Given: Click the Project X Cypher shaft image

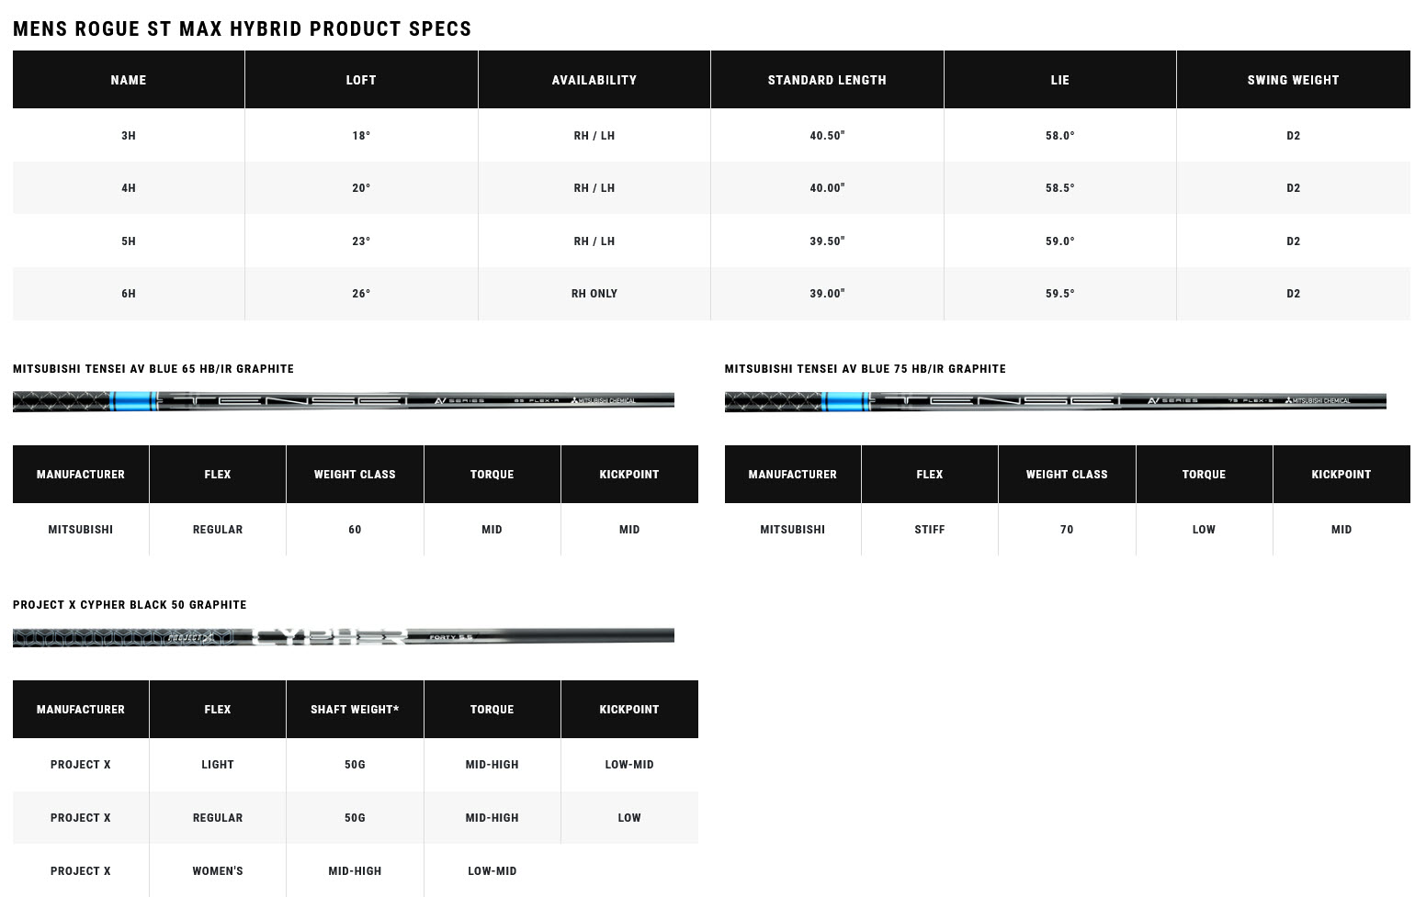Looking at the screenshot, I should click(343, 636).
